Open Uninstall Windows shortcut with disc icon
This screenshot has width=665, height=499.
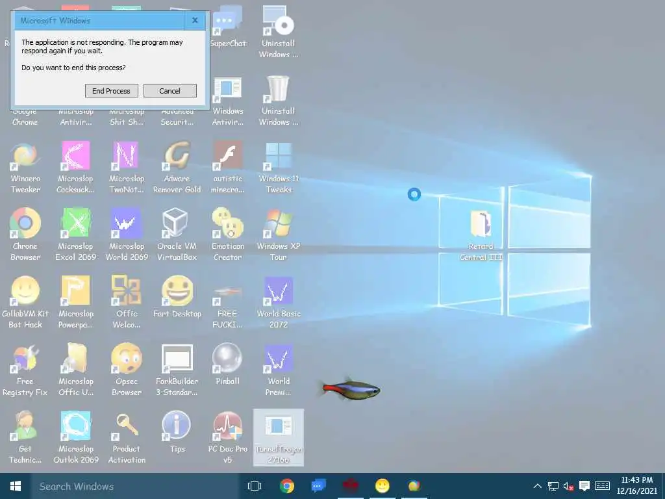point(278,32)
